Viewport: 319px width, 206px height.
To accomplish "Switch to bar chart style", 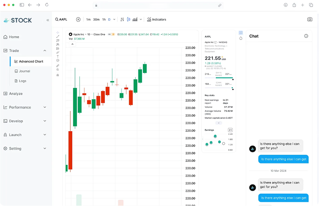I will point(122,20).
